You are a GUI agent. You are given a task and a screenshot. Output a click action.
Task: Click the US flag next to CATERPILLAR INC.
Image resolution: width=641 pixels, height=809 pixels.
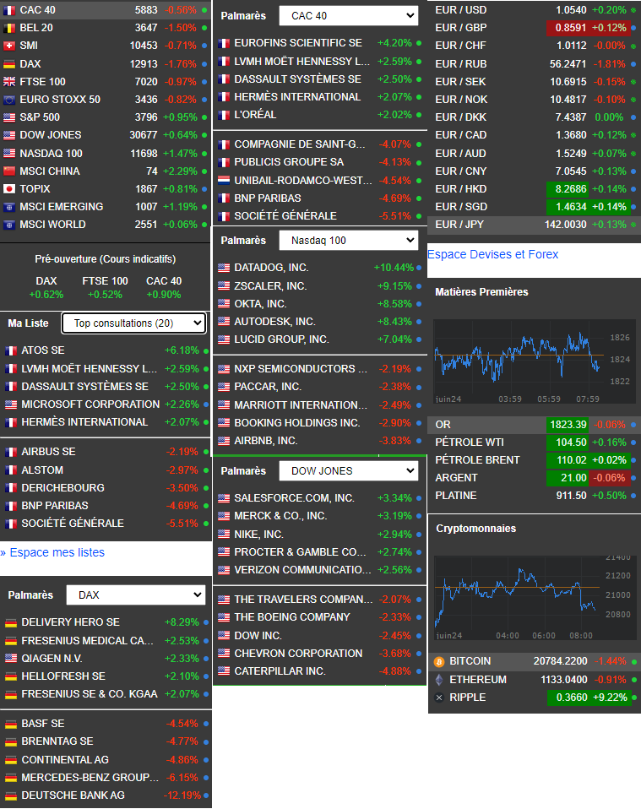[x=224, y=671]
